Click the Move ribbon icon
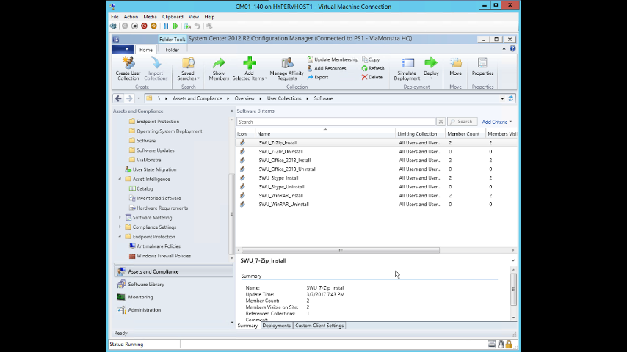This screenshot has width=627, height=352. (456, 65)
